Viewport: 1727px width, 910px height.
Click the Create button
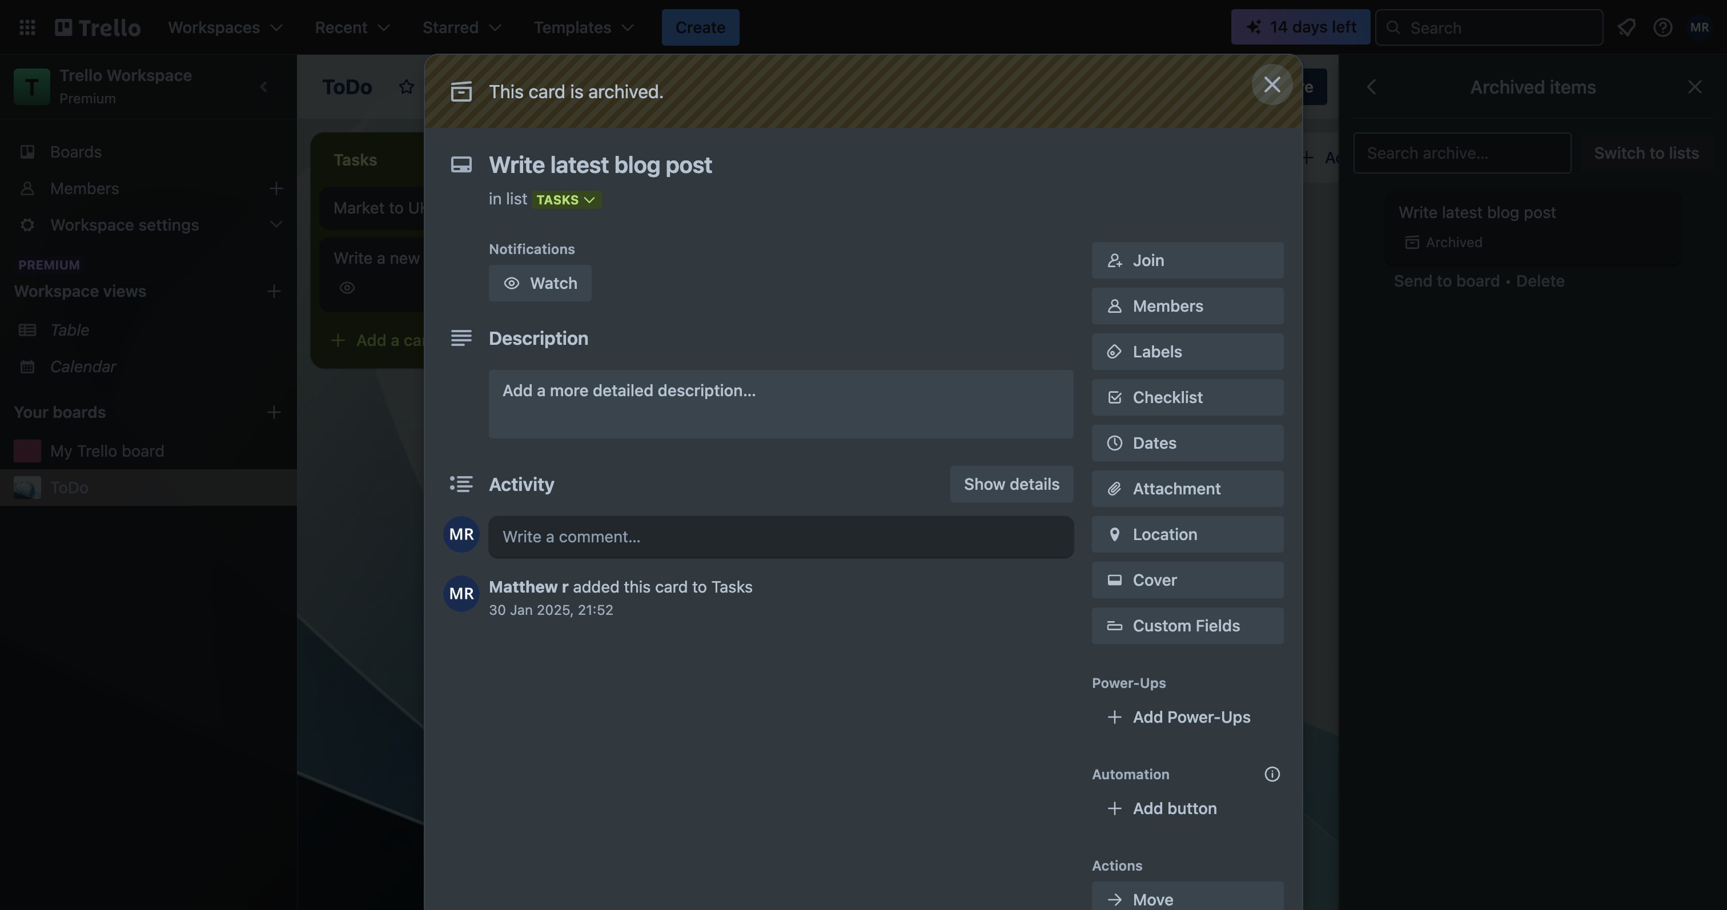click(x=700, y=27)
